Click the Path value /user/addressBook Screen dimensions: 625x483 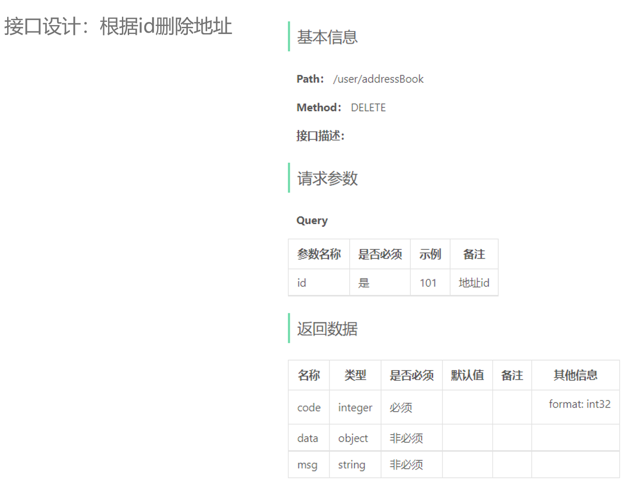(378, 79)
